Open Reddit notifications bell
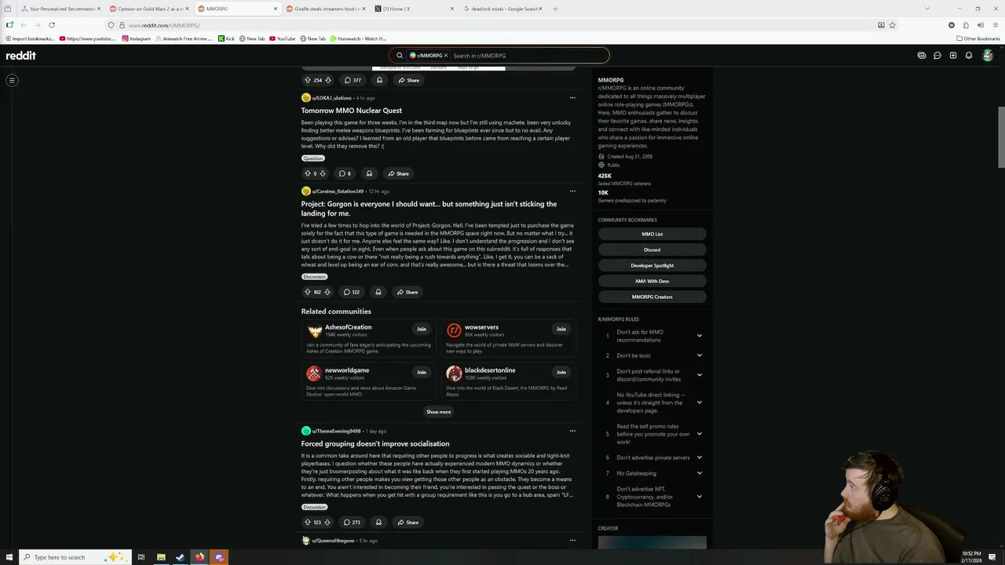The image size is (1005, 565). click(x=969, y=56)
